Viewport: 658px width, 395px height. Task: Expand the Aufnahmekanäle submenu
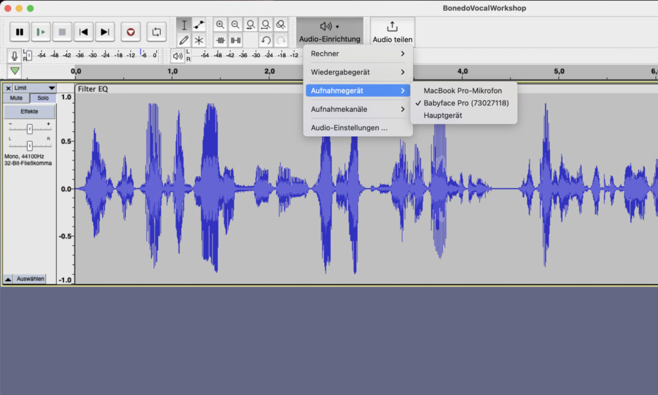tap(358, 109)
